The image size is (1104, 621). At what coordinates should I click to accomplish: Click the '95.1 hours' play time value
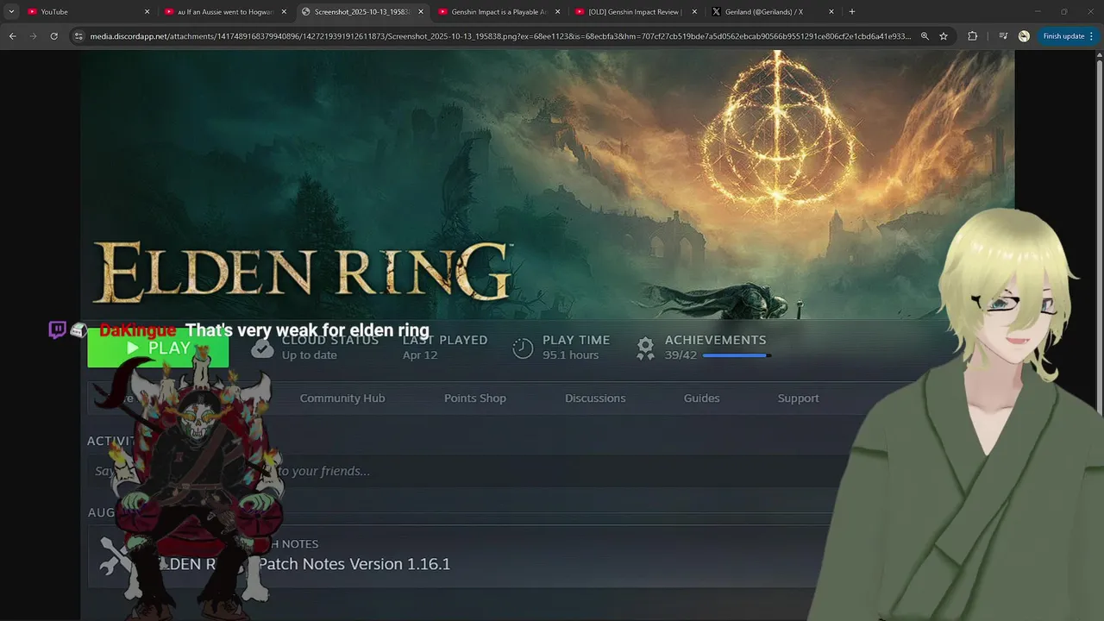click(570, 355)
